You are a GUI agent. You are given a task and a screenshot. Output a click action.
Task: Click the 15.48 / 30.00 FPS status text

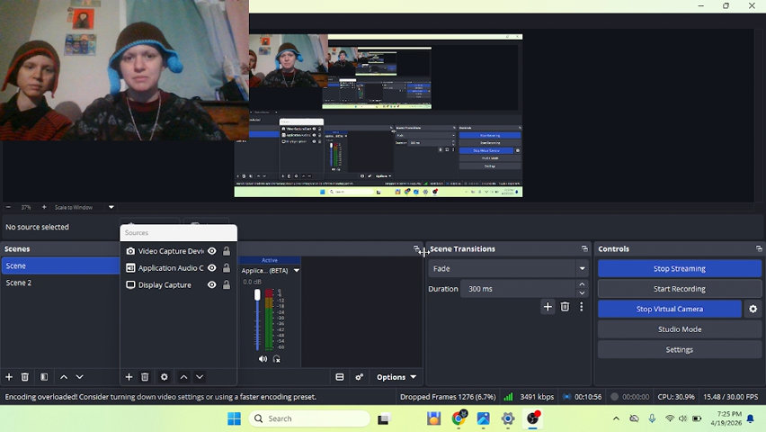click(x=730, y=397)
